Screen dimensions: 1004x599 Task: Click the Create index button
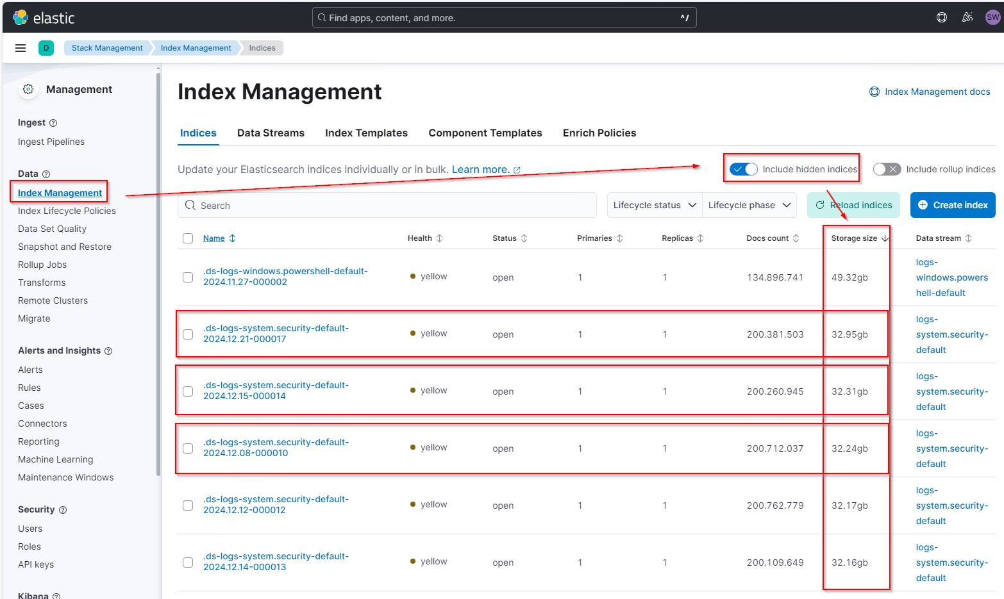click(x=953, y=205)
